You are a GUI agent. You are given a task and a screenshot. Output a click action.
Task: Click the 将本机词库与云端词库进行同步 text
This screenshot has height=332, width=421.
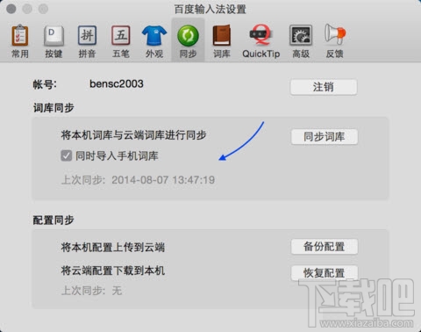pos(133,135)
